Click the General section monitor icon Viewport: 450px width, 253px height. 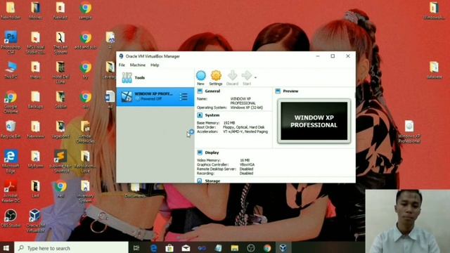[200, 91]
